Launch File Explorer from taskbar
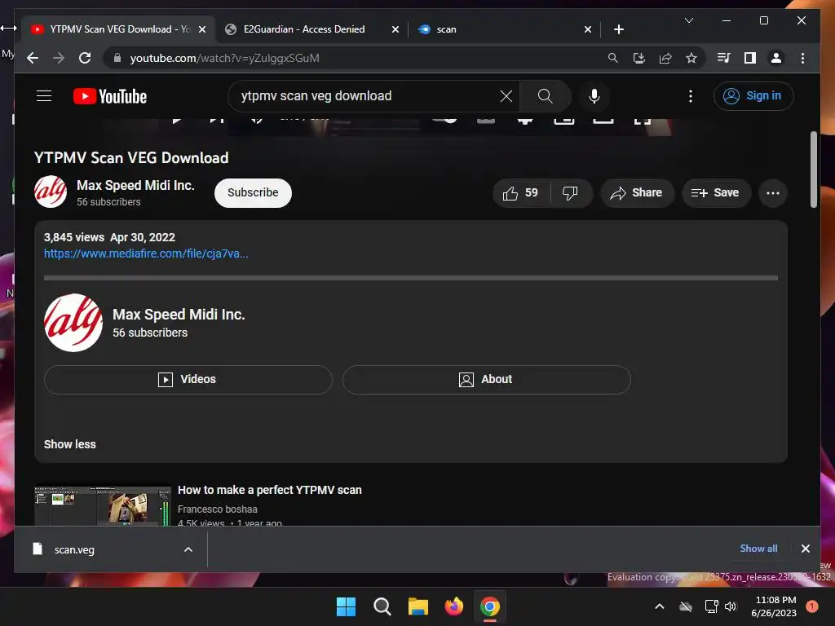The width and height of the screenshot is (835, 626). click(x=418, y=606)
